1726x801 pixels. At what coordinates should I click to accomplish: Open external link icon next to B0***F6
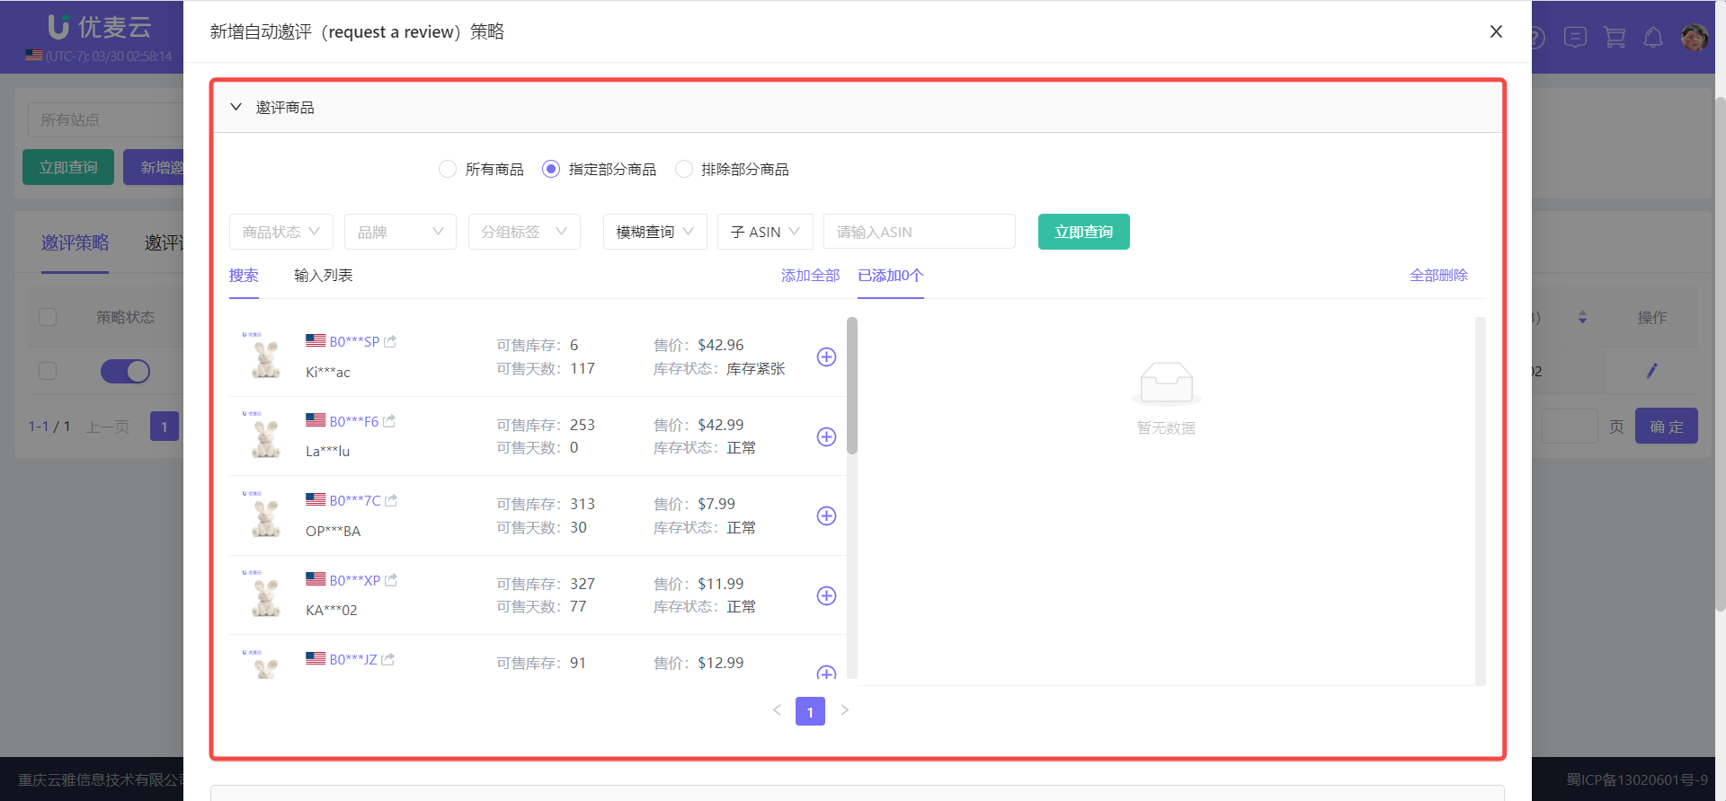(x=389, y=421)
